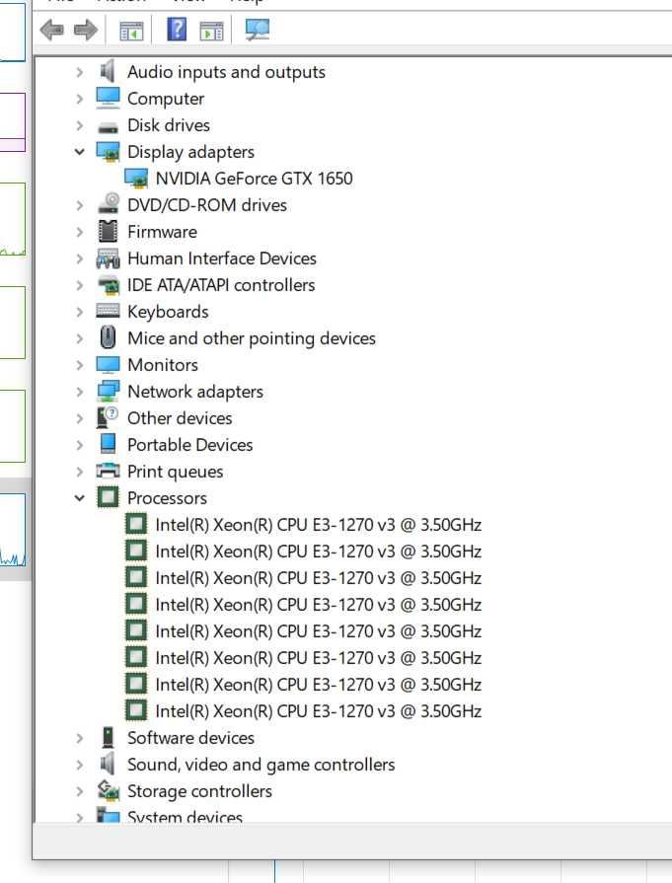Click the Processors category chip icon

point(108,497)
